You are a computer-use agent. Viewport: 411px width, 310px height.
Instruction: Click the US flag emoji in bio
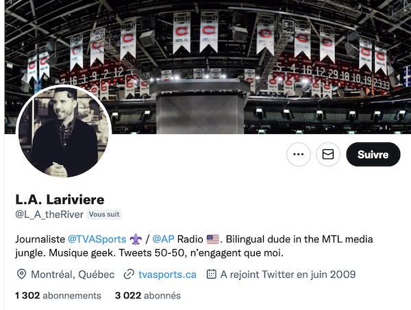(x=213, y=240)
